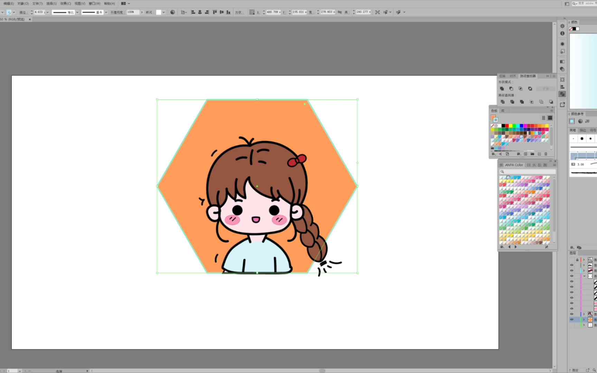Click the Outline pathfinder icon
The width and height of the screenshot is (597, 373).
(541, 102)
